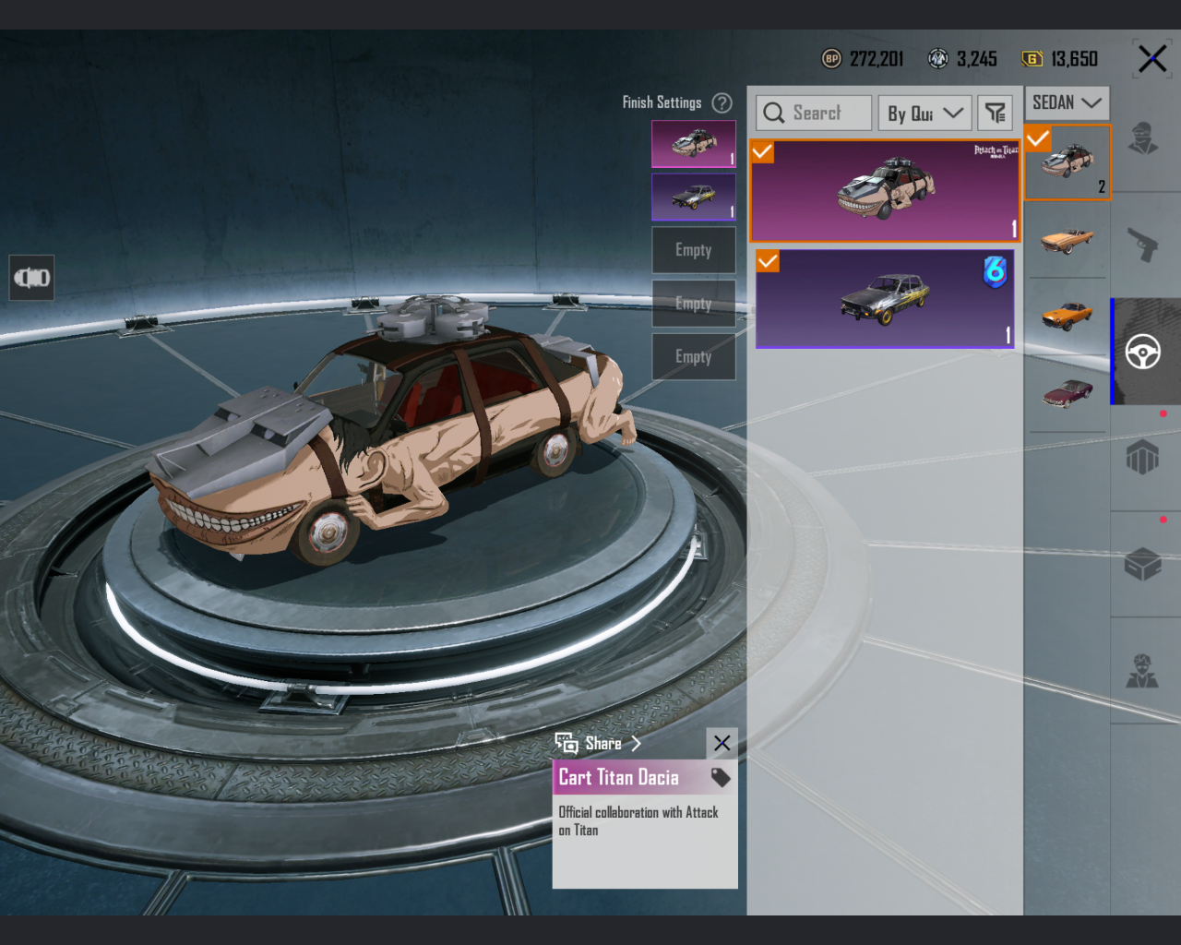Open the By Quality sort dropdown
1181x945 pixels.
coord(925,113)
